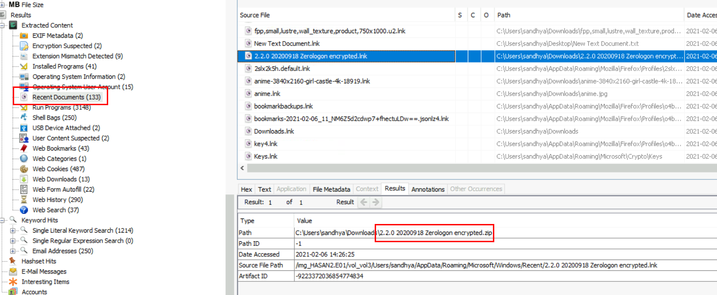Open the File Metadata tab
This screenshot has height=295, width=717.
[x=331, y=189]
